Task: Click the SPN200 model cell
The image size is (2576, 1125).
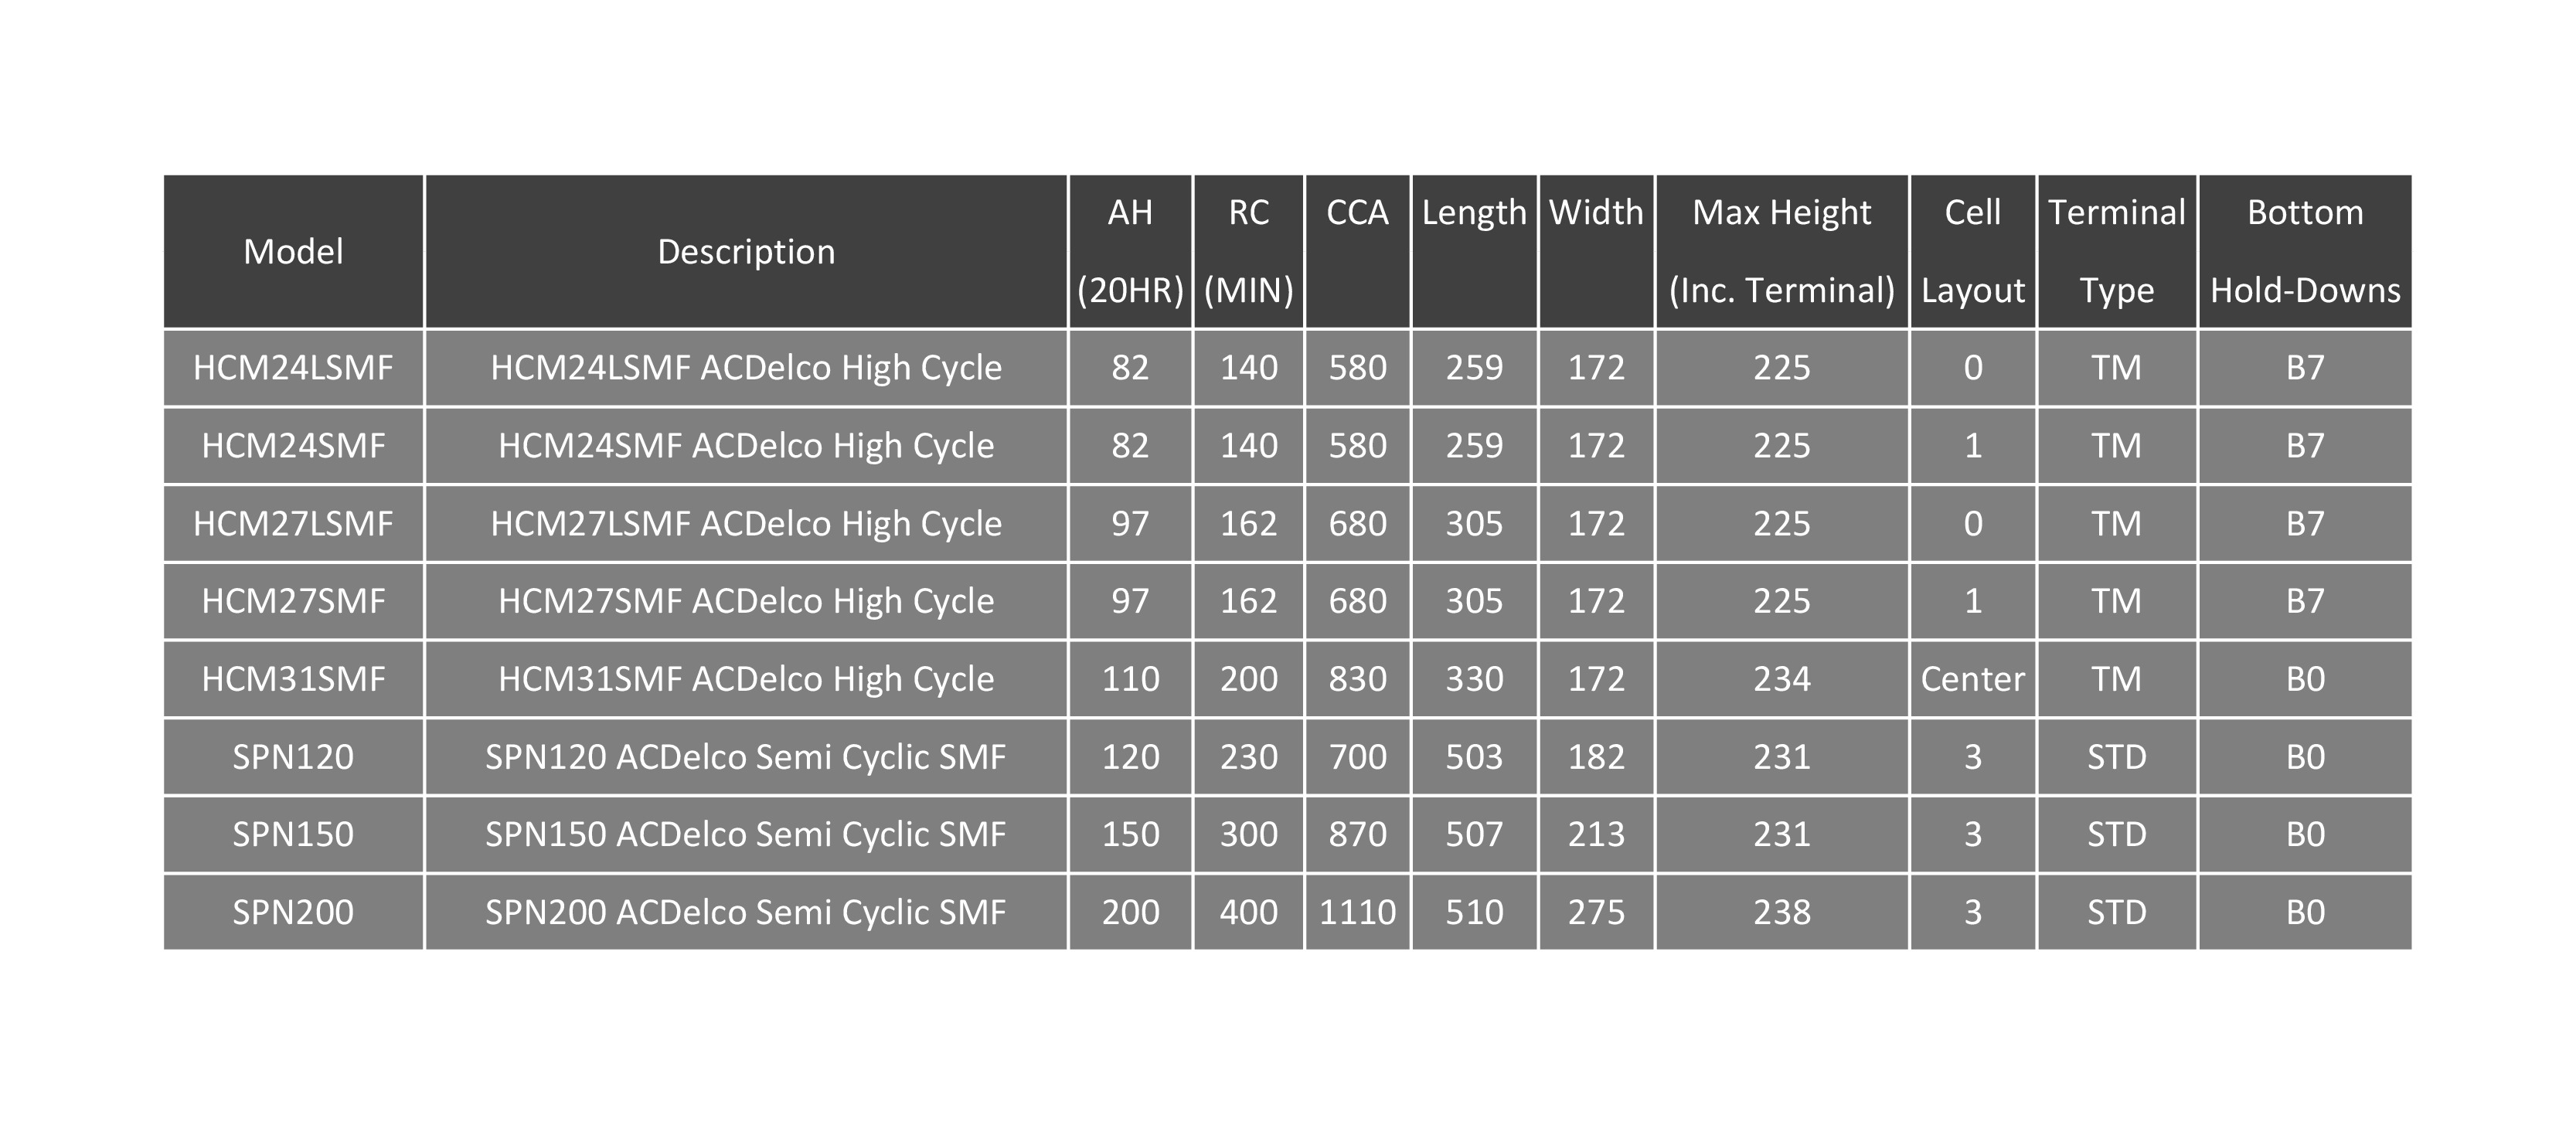Action: 293,912
